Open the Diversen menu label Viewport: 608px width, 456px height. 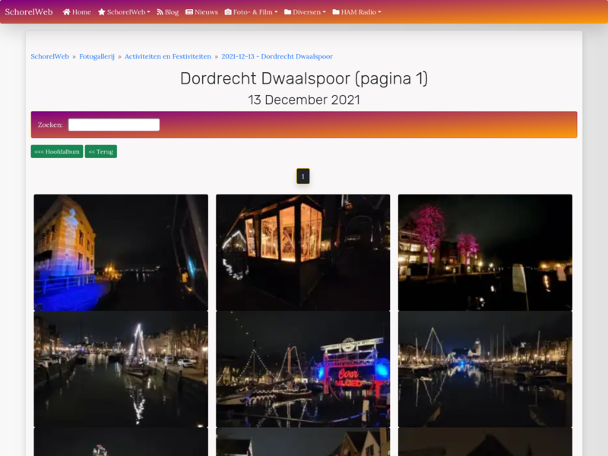tap(307, 12)
